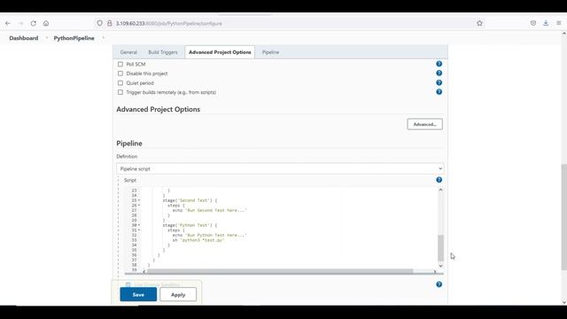Click the padlock site info icon

109,23
